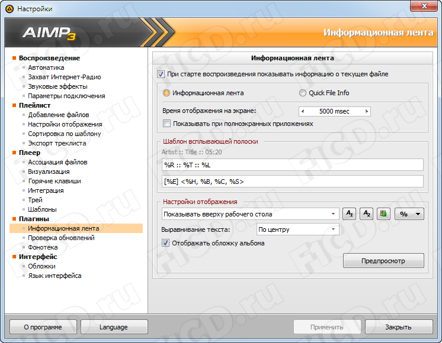Click the Применить button

pyautogui.click(x=327, y=327)
